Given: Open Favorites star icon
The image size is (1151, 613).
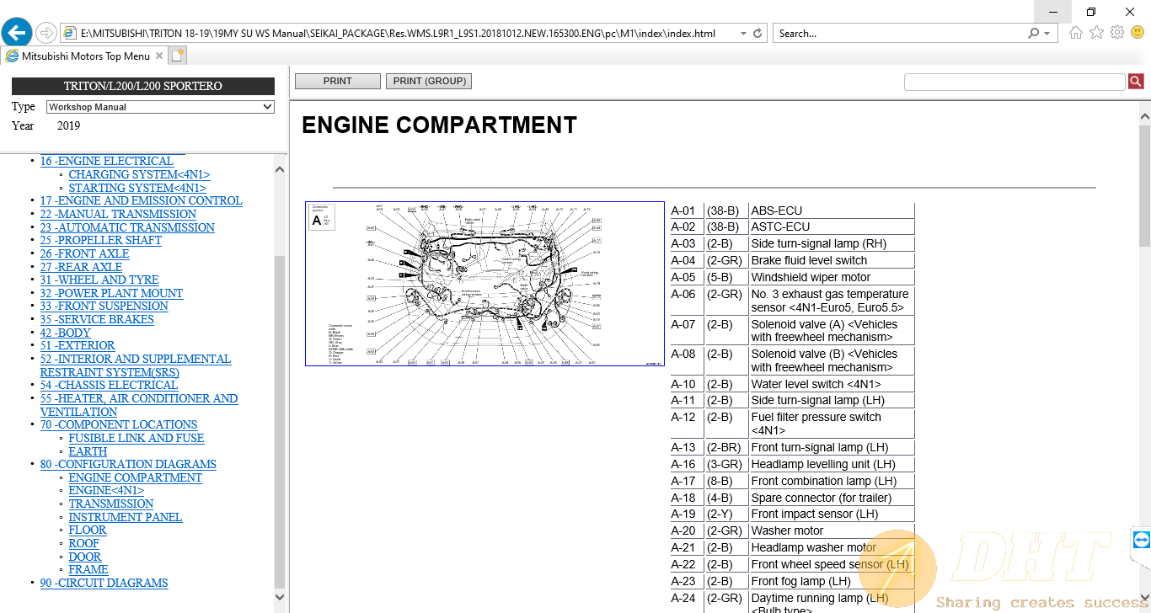Looking at the screenshot, I should click(x=1096, y=33).
